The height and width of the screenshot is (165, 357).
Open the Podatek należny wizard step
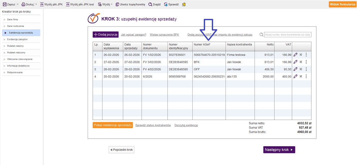tap(16, 46)
